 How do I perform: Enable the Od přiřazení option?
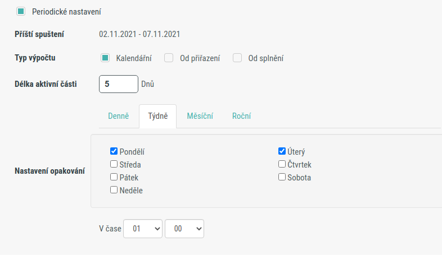[169, 58]
